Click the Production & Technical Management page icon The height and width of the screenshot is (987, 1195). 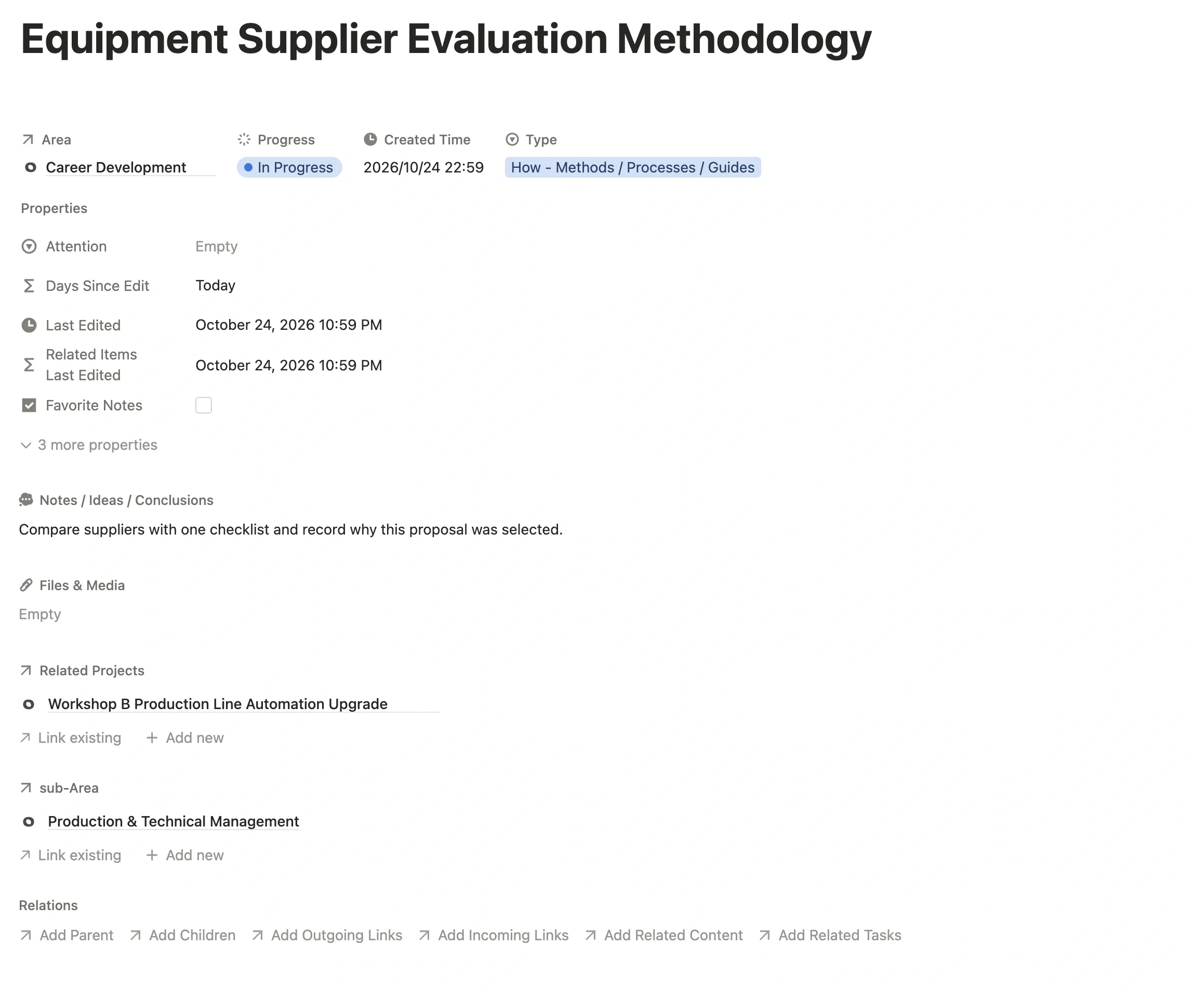(29, 822)
